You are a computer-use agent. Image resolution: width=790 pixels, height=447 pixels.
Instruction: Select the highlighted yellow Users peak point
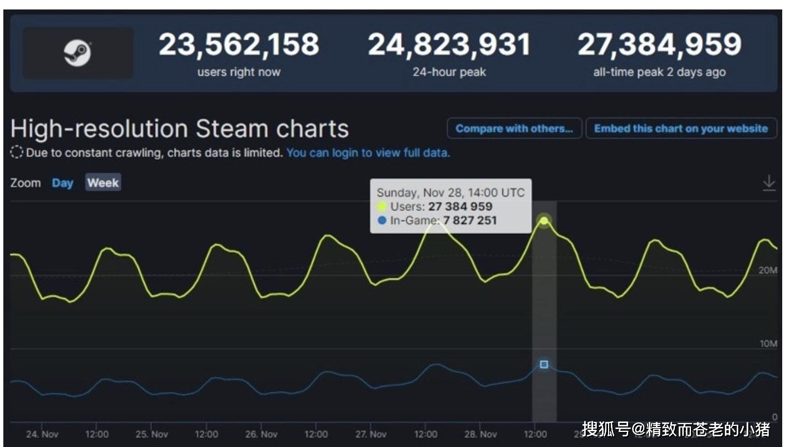(x=544, y=222)
